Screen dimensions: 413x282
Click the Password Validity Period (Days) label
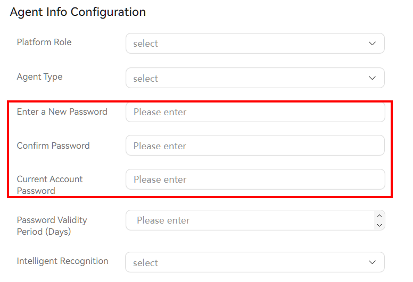coord(52,226)
